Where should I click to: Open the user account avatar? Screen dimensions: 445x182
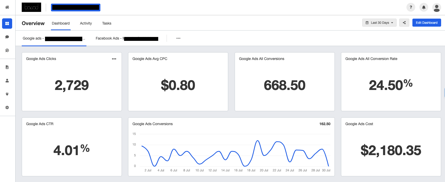click(437, 7)
